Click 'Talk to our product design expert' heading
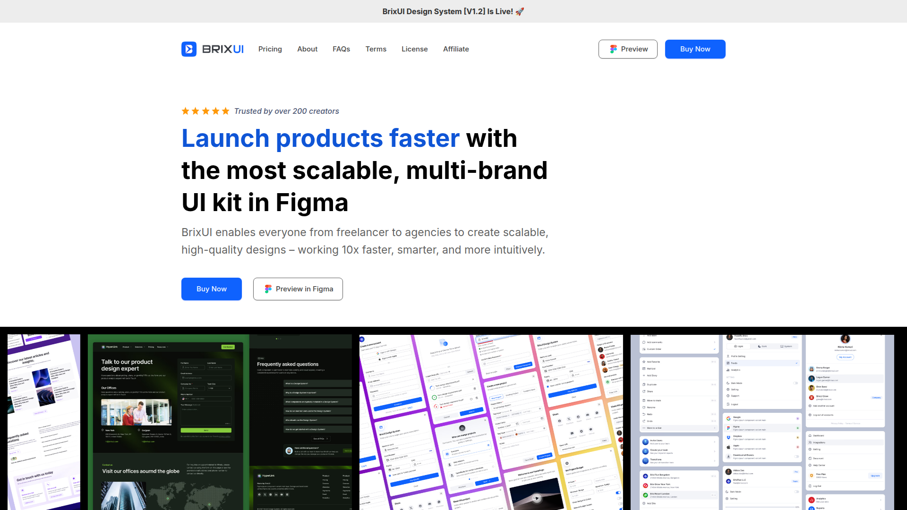Screen dimensions: 907x510 [127, 365]
